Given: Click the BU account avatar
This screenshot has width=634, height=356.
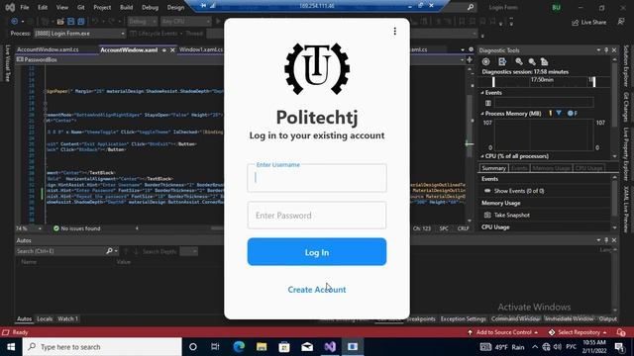Looking at the screenshot, I should click(557, 7).
